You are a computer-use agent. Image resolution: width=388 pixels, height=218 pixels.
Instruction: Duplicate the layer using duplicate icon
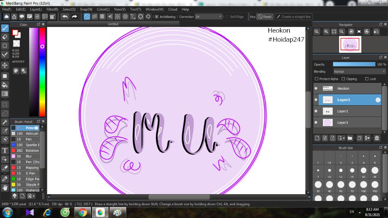pos(360,138)
